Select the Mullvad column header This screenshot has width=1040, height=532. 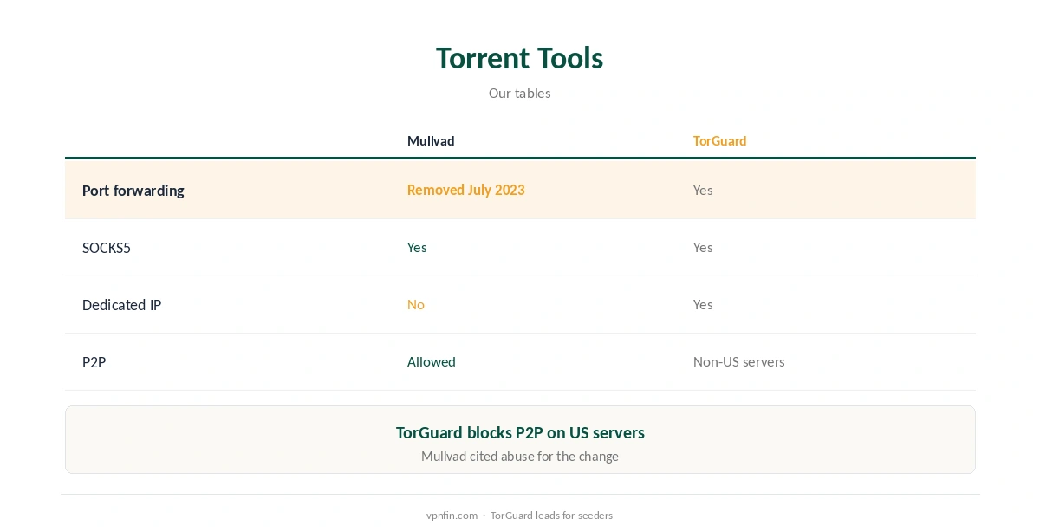(x=431, y=140)
